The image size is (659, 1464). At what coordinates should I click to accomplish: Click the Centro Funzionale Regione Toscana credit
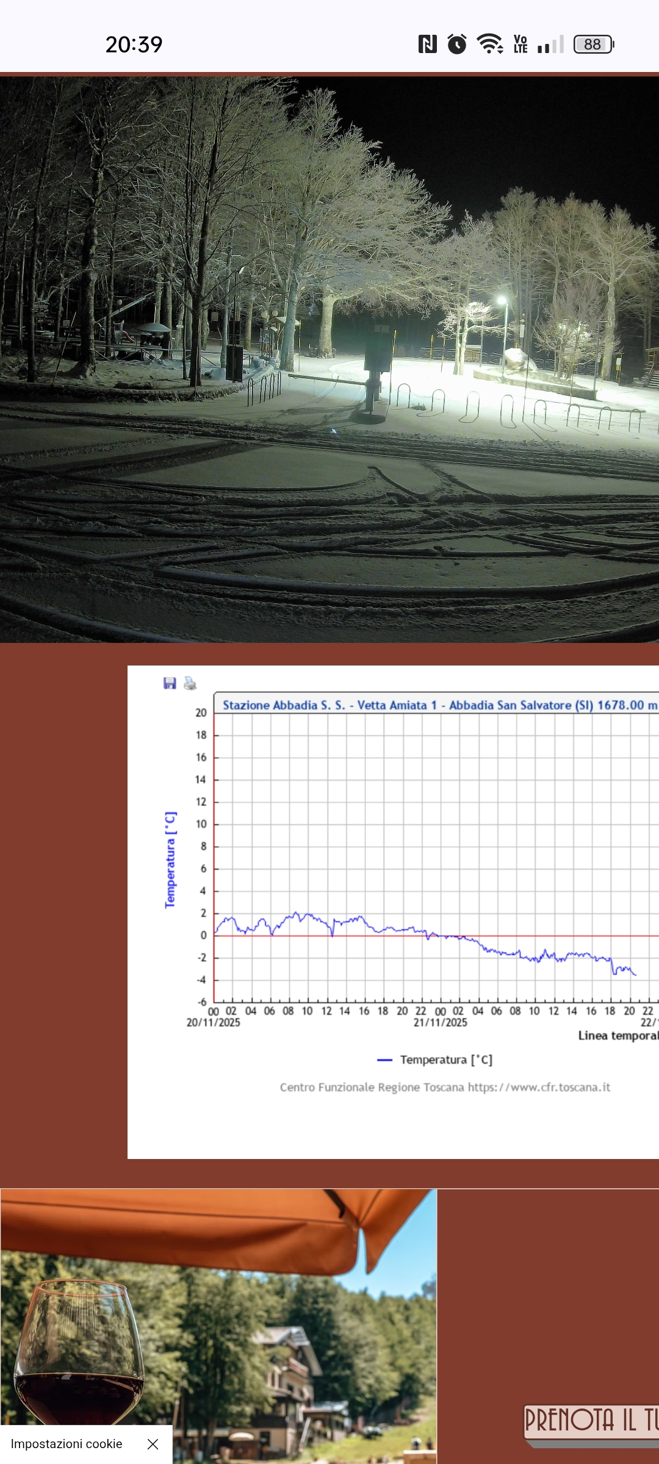click(445, 1087)
